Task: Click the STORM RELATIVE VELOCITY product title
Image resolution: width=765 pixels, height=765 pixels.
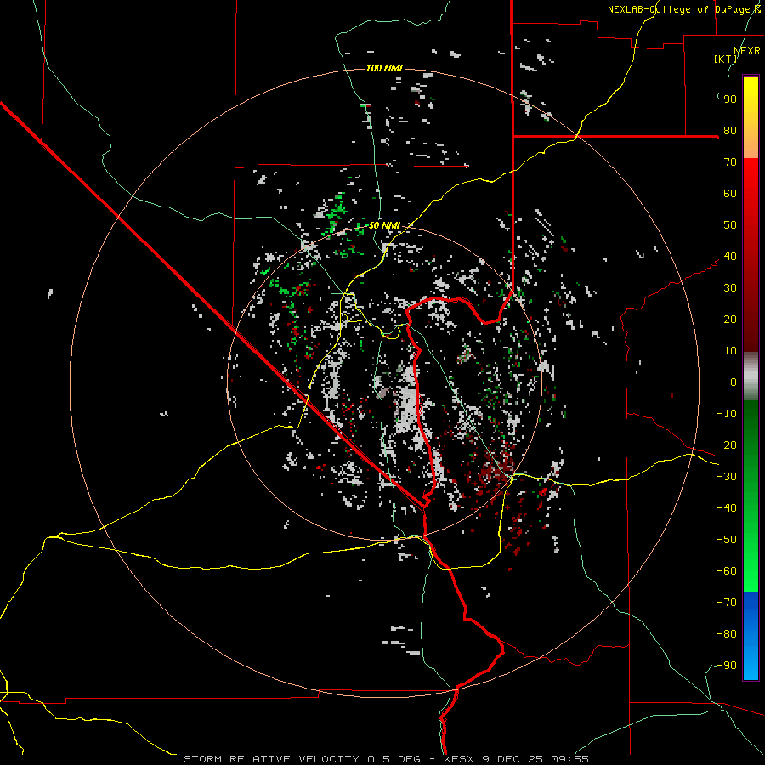Action: pyautogui.click(x=302, y=759)
